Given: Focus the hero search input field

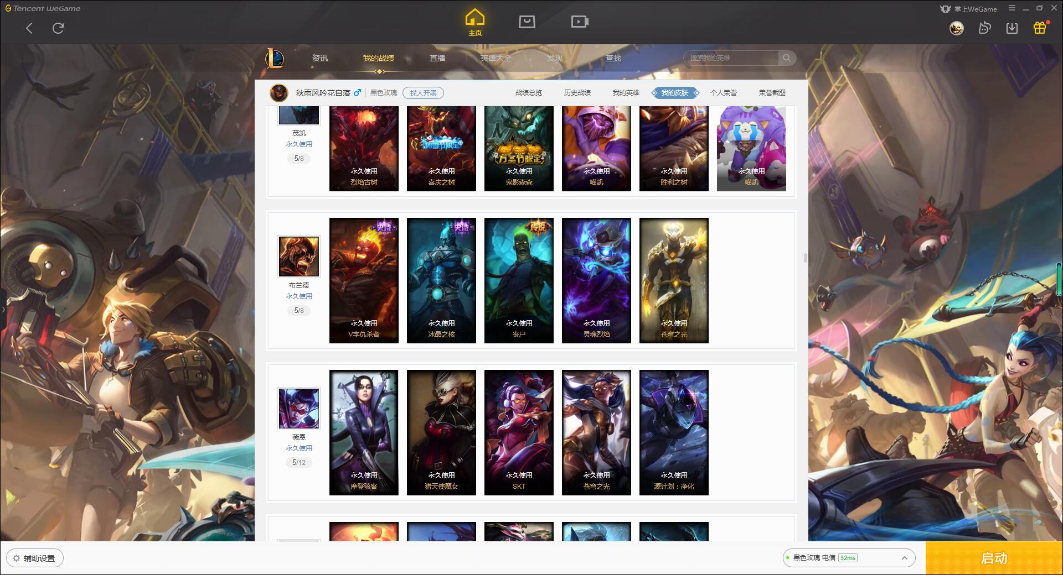Looking at the screenshot, I should click(732, 58).
